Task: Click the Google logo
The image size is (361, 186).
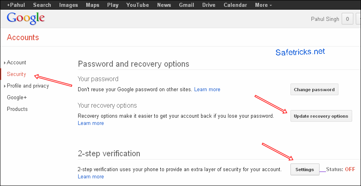Action: 26,19
